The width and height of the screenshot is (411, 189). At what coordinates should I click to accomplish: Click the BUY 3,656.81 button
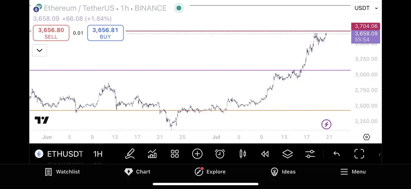[105, 33]
